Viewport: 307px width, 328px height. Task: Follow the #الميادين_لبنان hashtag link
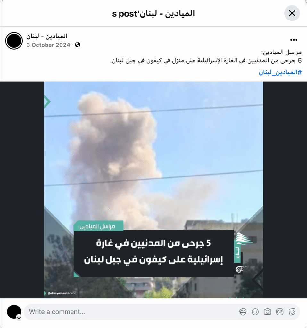(280, 72)
